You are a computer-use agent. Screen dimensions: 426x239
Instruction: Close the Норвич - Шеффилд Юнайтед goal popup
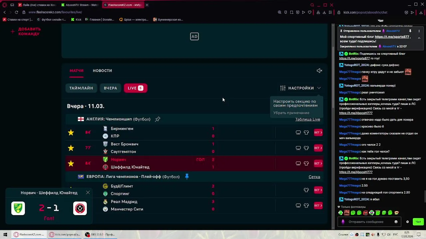tap(88, 193)
